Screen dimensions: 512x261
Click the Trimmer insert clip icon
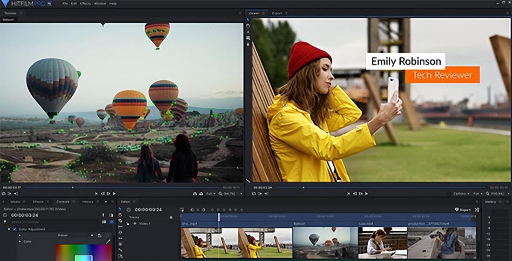click(x=195, y=194)
